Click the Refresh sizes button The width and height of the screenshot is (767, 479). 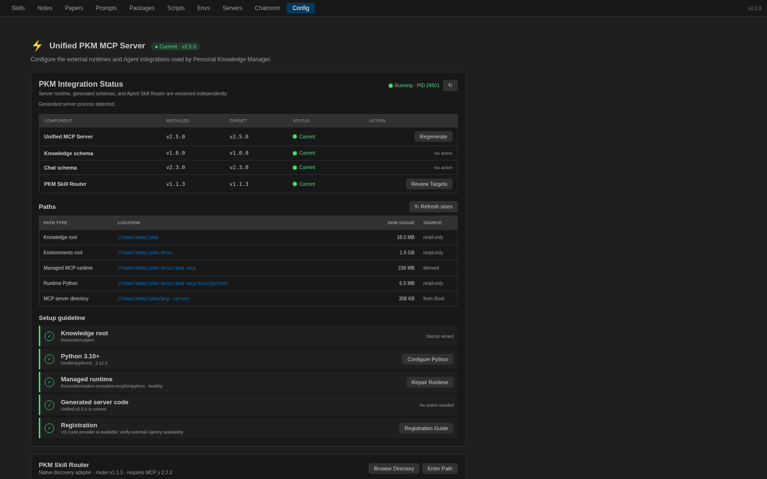[x=433, y=206]
